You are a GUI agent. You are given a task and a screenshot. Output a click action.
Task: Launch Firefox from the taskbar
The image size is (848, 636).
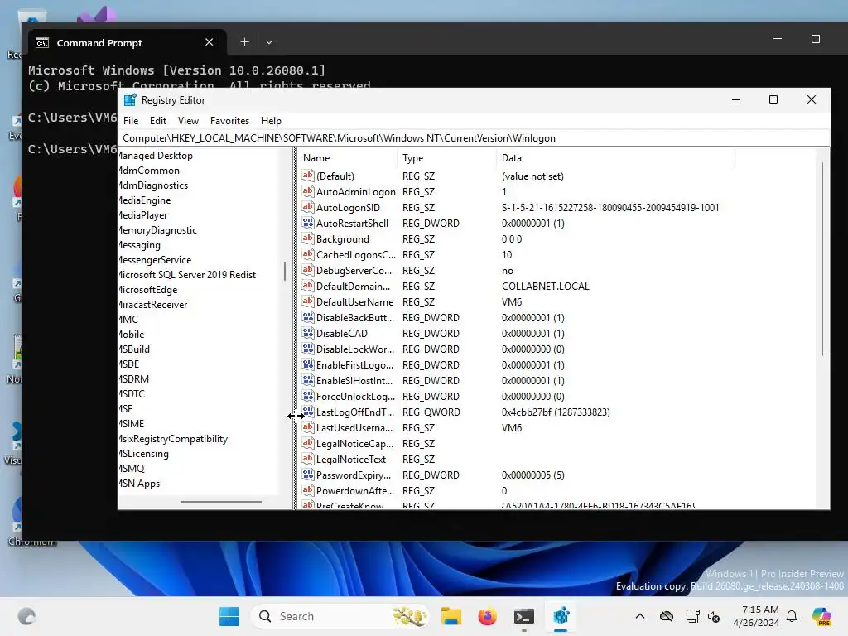coord(487,616)
